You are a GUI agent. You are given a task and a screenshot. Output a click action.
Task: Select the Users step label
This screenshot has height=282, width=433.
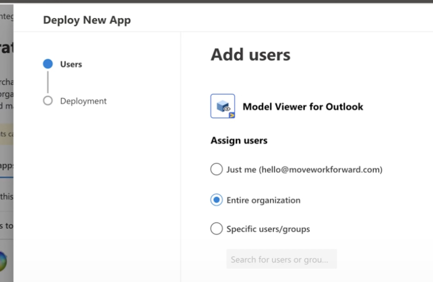point(71,64)
